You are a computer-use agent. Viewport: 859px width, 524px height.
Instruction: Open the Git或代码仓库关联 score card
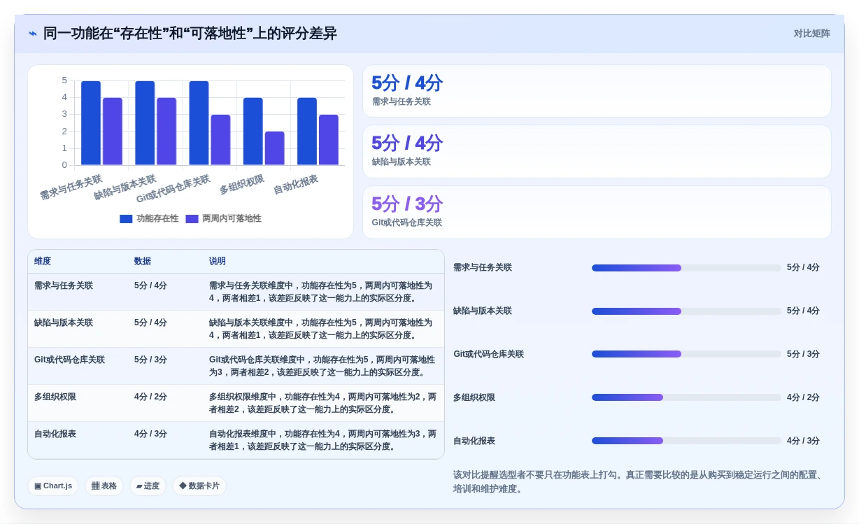pyautogui.click(x=597, y=212)
